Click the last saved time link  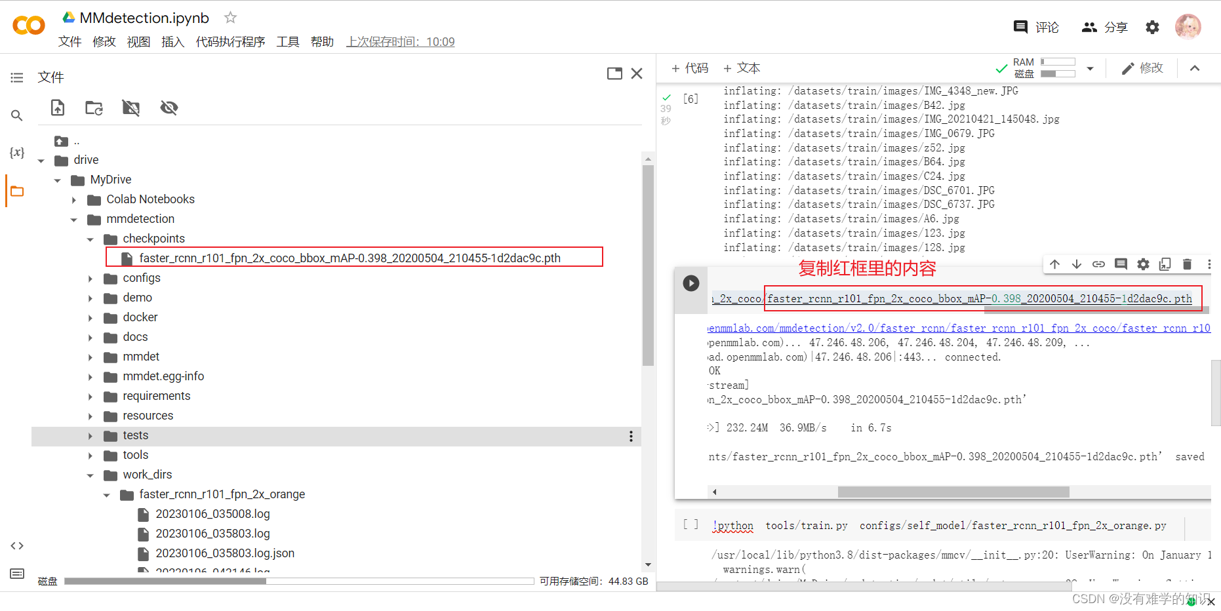click(401, 42)
